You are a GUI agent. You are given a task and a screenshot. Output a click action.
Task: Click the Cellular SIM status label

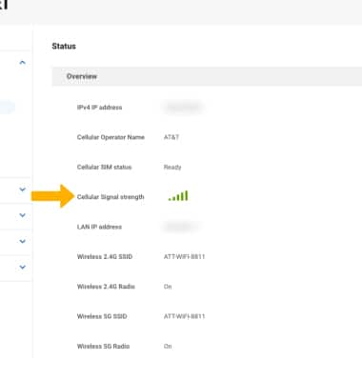(x=104, y=167)
